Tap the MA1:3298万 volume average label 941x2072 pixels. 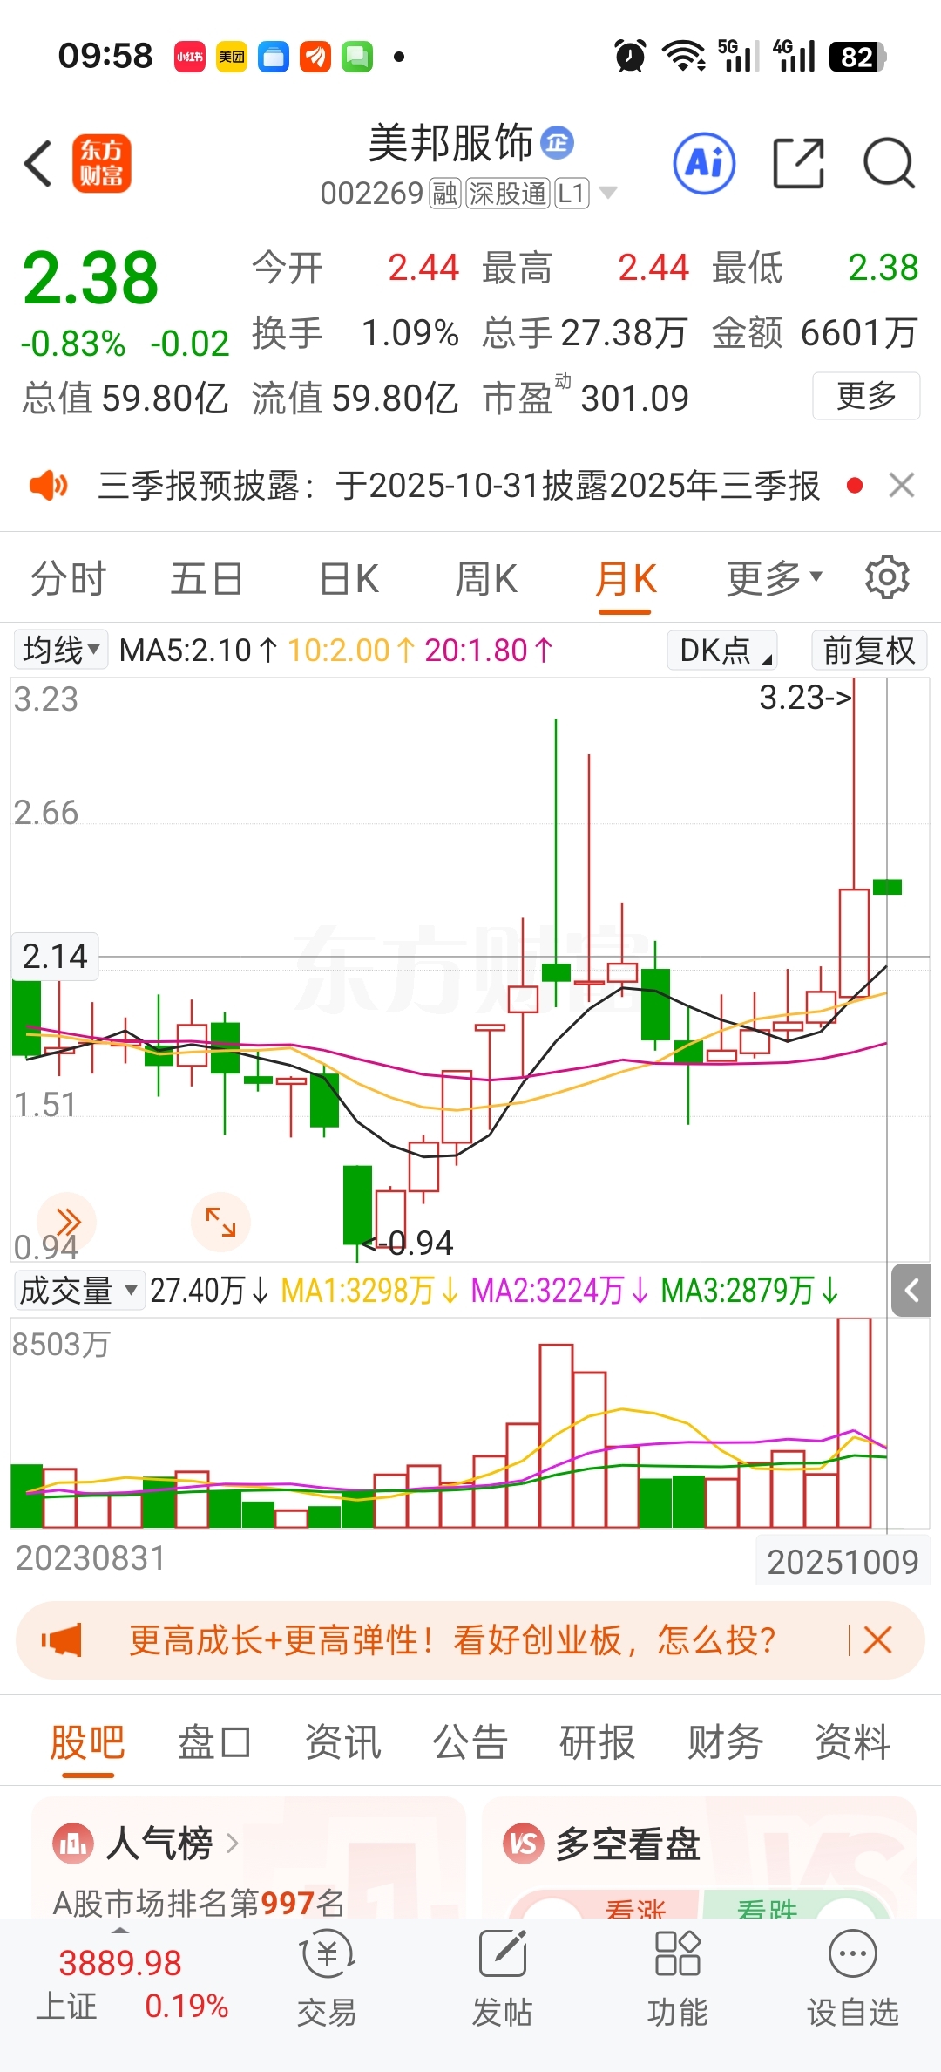[370, 1290]
